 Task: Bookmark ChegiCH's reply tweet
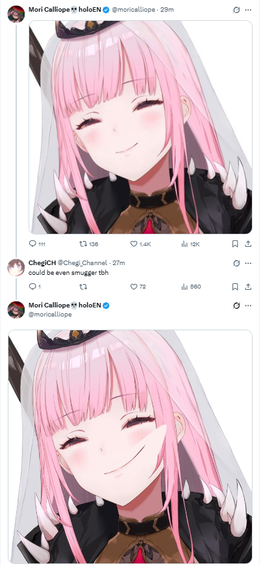click(x=235, y=287)
